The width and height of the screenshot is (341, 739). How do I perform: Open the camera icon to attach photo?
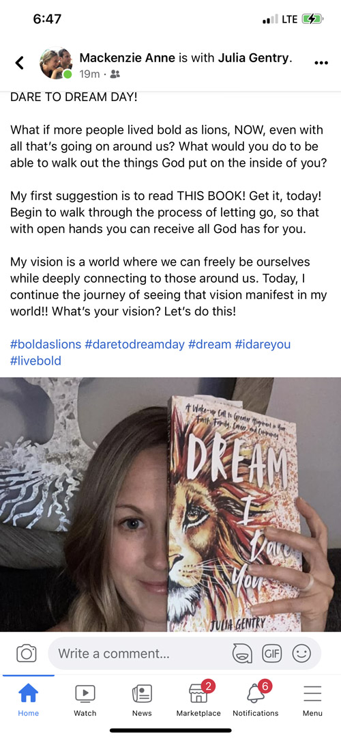27,653
